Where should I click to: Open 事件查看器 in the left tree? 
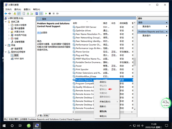coord(19,28)
